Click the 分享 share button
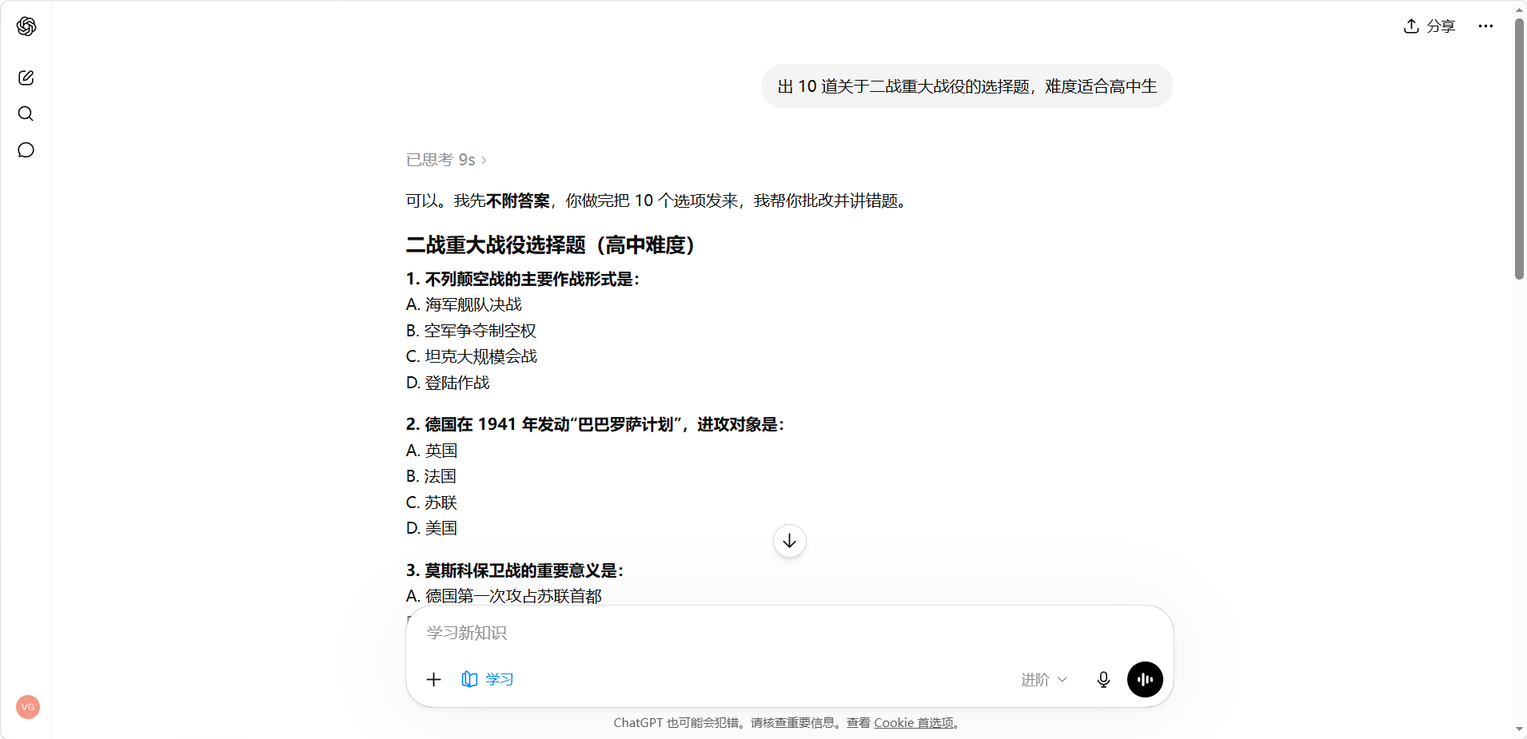 (1429, 26)
